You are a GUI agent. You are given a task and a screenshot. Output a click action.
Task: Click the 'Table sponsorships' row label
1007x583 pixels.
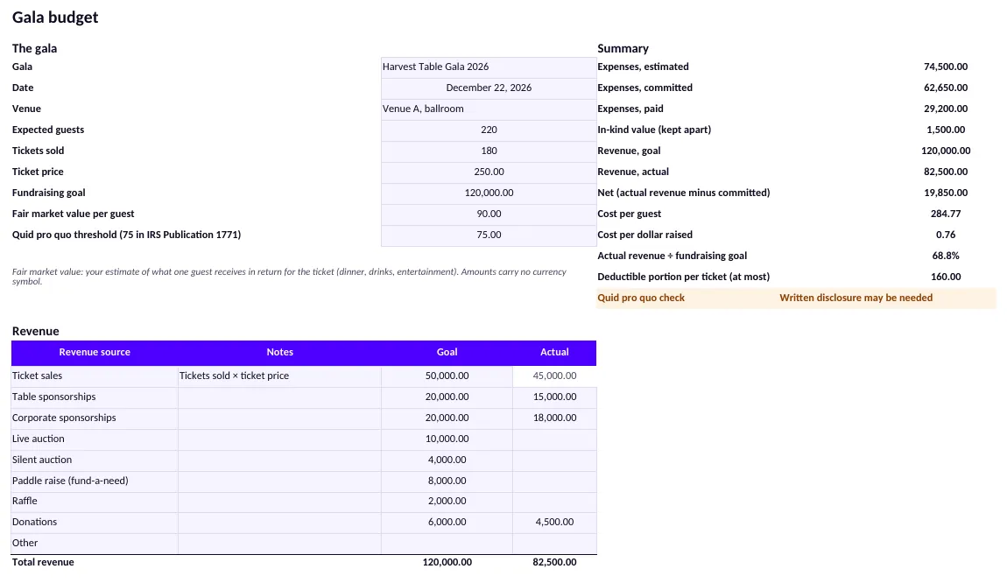click(x=54, y=397)
